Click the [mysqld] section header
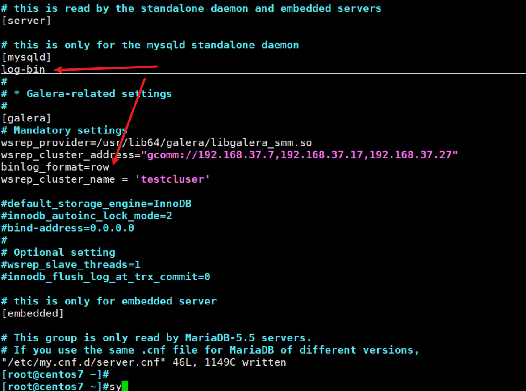526x391 pixels. 26,57
